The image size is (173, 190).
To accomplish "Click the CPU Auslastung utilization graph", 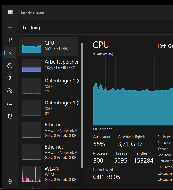I will [133, 91].
